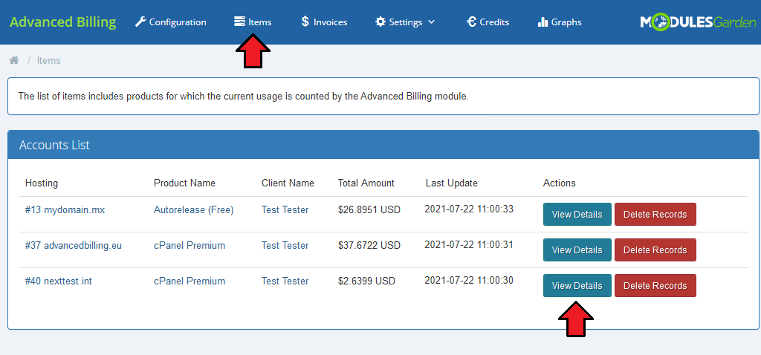The width and height of the screenshot is (761, 355).
Task: Click the Accounts List panel heading
Action: (x=54, y=145)
